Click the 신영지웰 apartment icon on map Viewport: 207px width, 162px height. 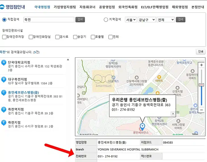click(178, 88)
